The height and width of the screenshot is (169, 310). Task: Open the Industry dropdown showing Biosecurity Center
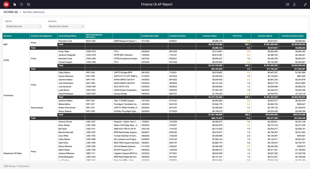tap(66, 26)
